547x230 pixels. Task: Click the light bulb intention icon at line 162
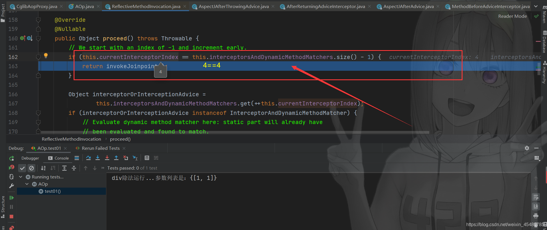pyautogui.click(x=46, y=56)
